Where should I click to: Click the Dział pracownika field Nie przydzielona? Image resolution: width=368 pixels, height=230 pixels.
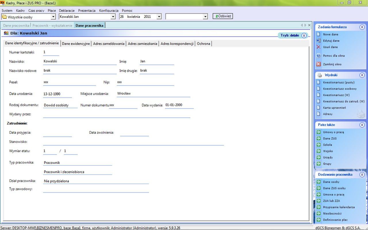point(96,181)
